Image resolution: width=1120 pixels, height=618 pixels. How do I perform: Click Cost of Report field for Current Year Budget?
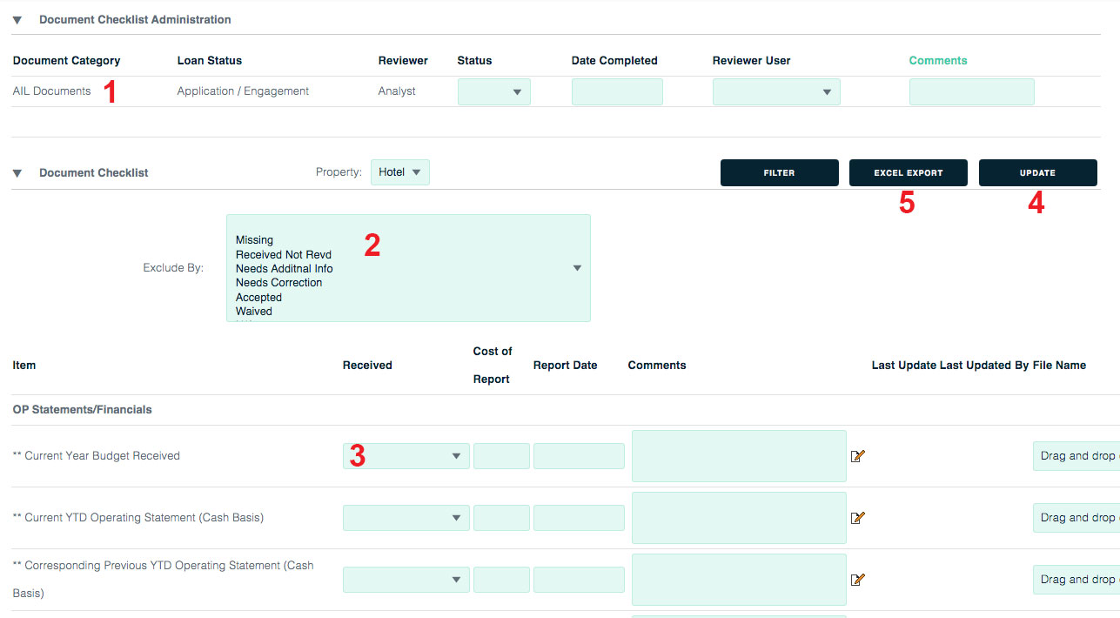(501, 456)
